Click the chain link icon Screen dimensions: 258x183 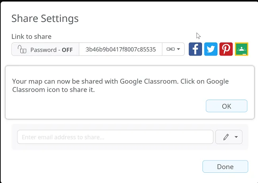click(170, 49)
